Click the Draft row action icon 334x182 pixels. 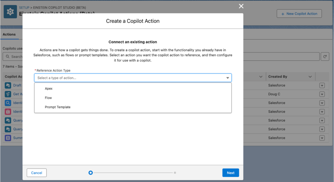pos(8,85)
